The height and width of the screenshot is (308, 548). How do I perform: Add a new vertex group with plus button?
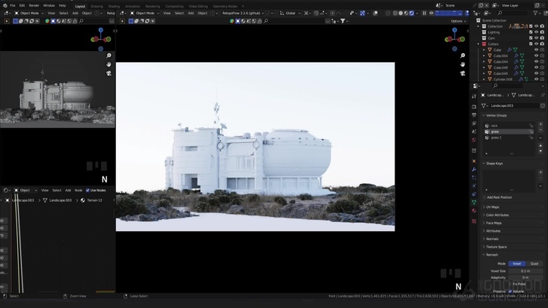(541, 124)
